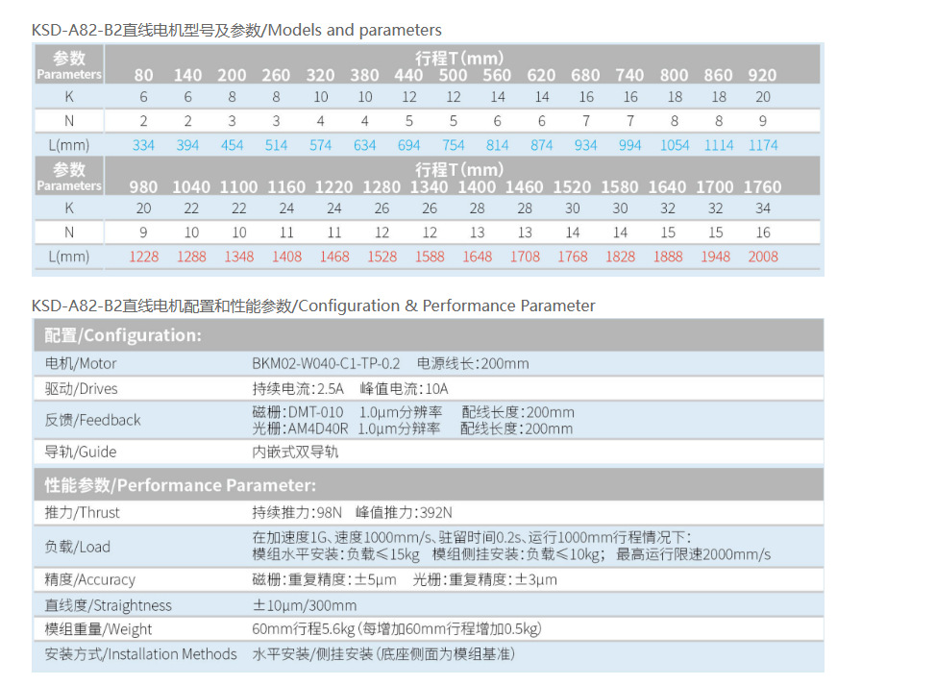936x685 pixels.
Task: Click the '负载/Load' row label
Action: 78,547
